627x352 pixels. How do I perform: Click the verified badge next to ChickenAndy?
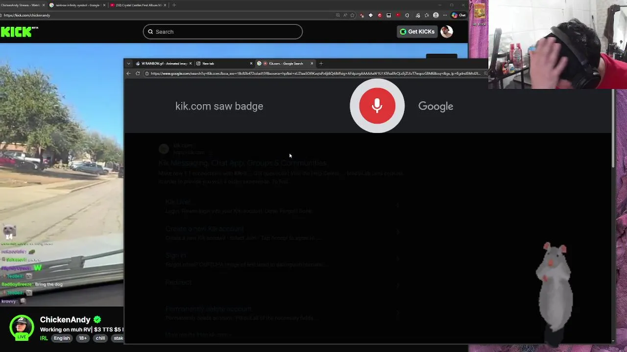tap(97, 320)
